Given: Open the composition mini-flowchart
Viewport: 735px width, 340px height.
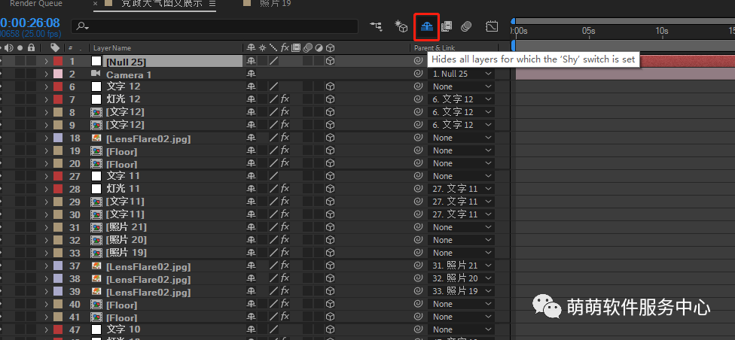Looking at the screenshot, I should (376, 26).
